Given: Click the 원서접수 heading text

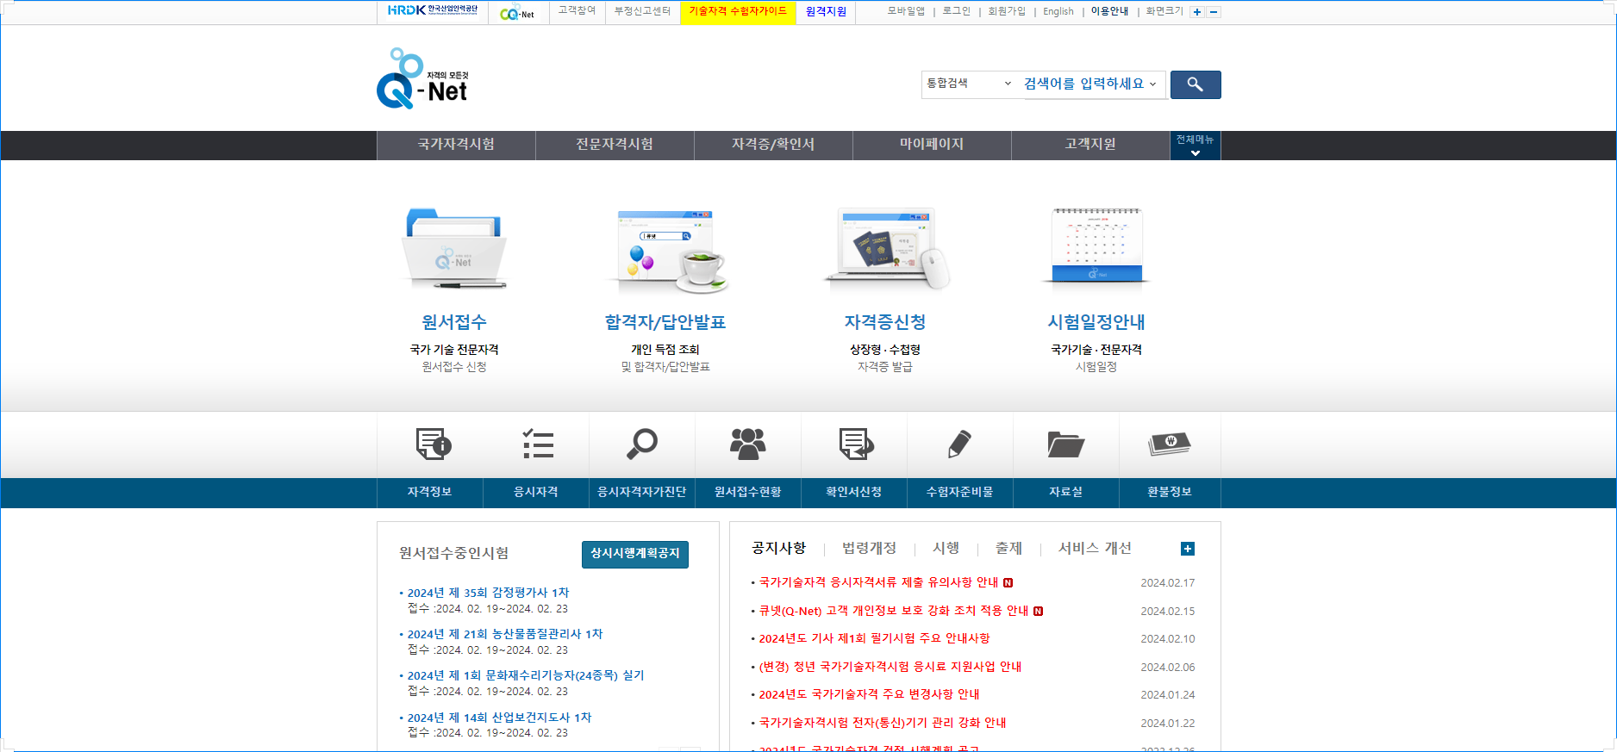Looking at the screenshot, I should point(454,322).
